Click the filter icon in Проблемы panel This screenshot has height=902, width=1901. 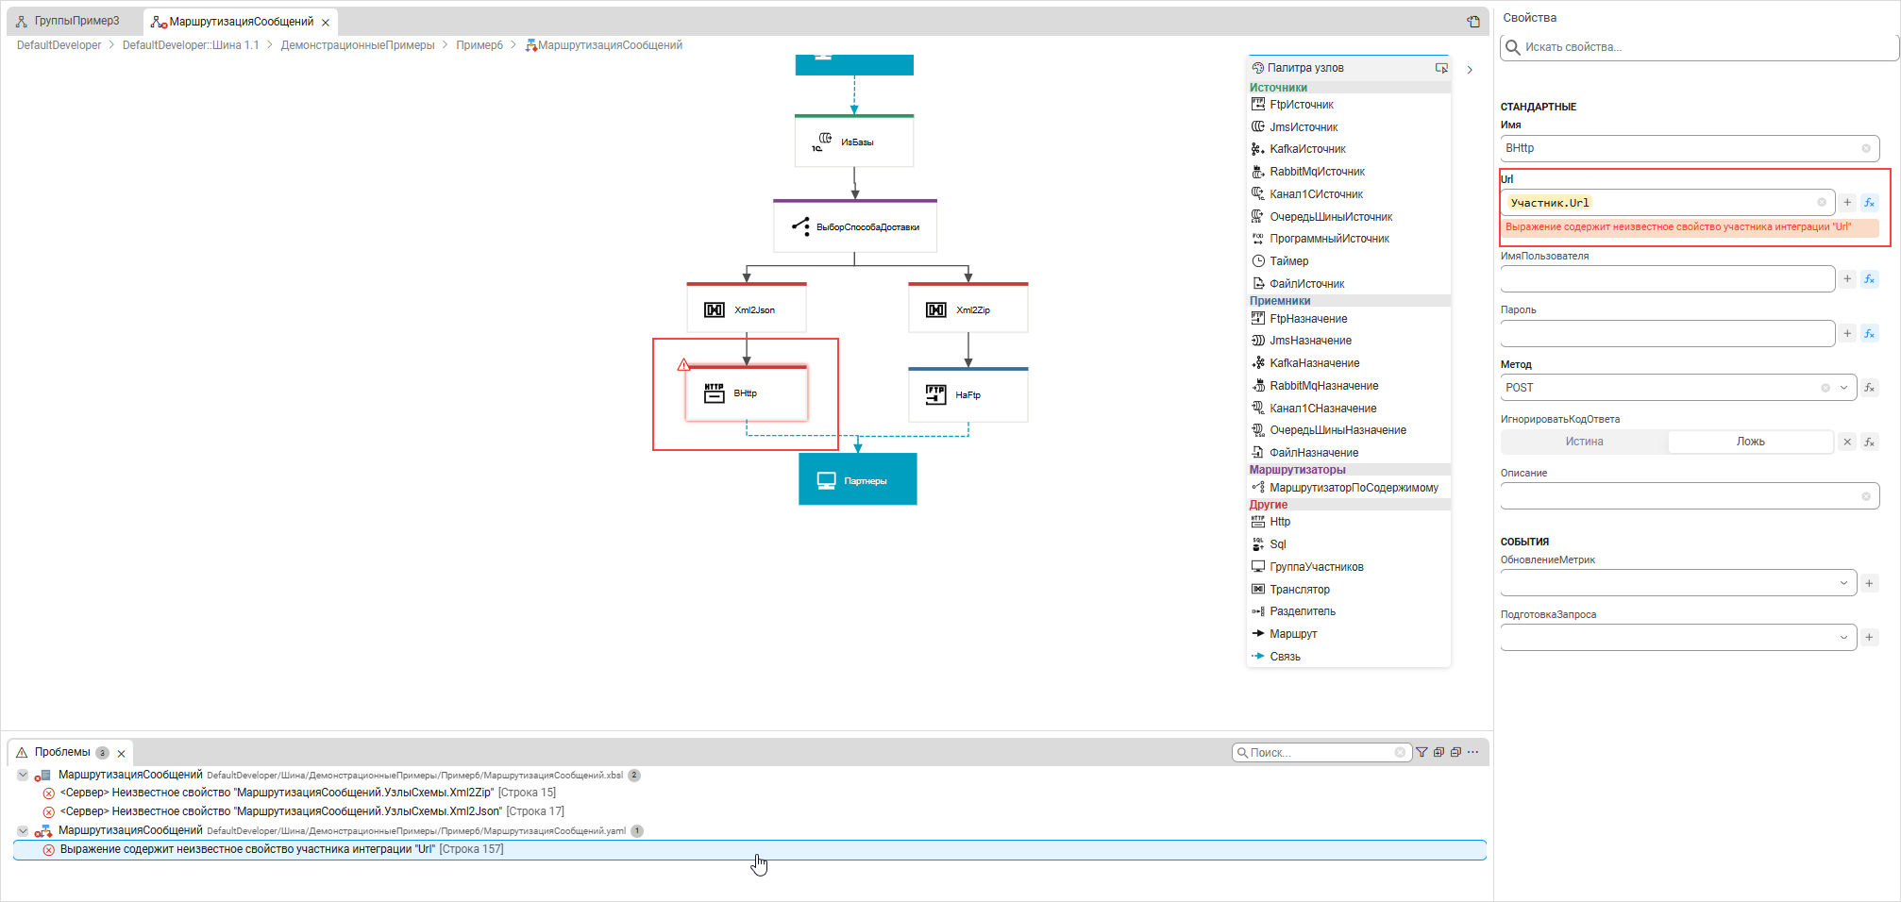coord(1422,753)
